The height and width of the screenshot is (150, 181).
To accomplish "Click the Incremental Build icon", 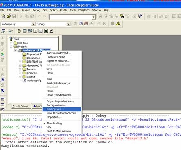I will coord(80,24).
